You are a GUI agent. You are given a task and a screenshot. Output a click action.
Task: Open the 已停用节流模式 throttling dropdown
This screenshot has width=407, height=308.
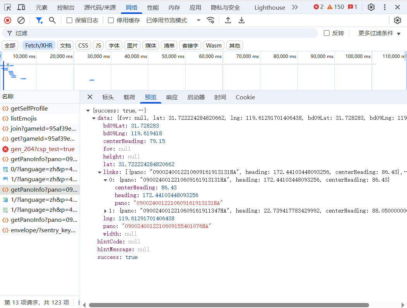(173, 20)
